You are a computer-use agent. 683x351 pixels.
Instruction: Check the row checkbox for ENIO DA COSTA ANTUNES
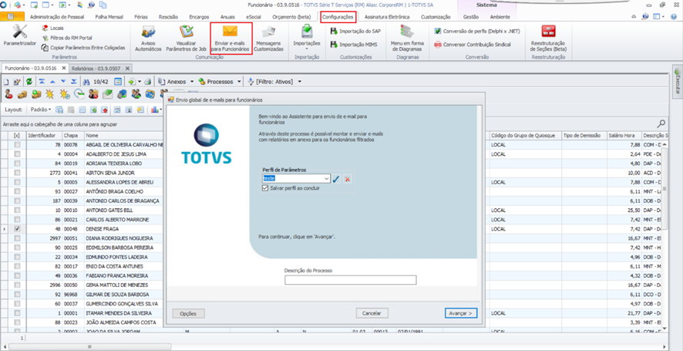pos(17,266)
